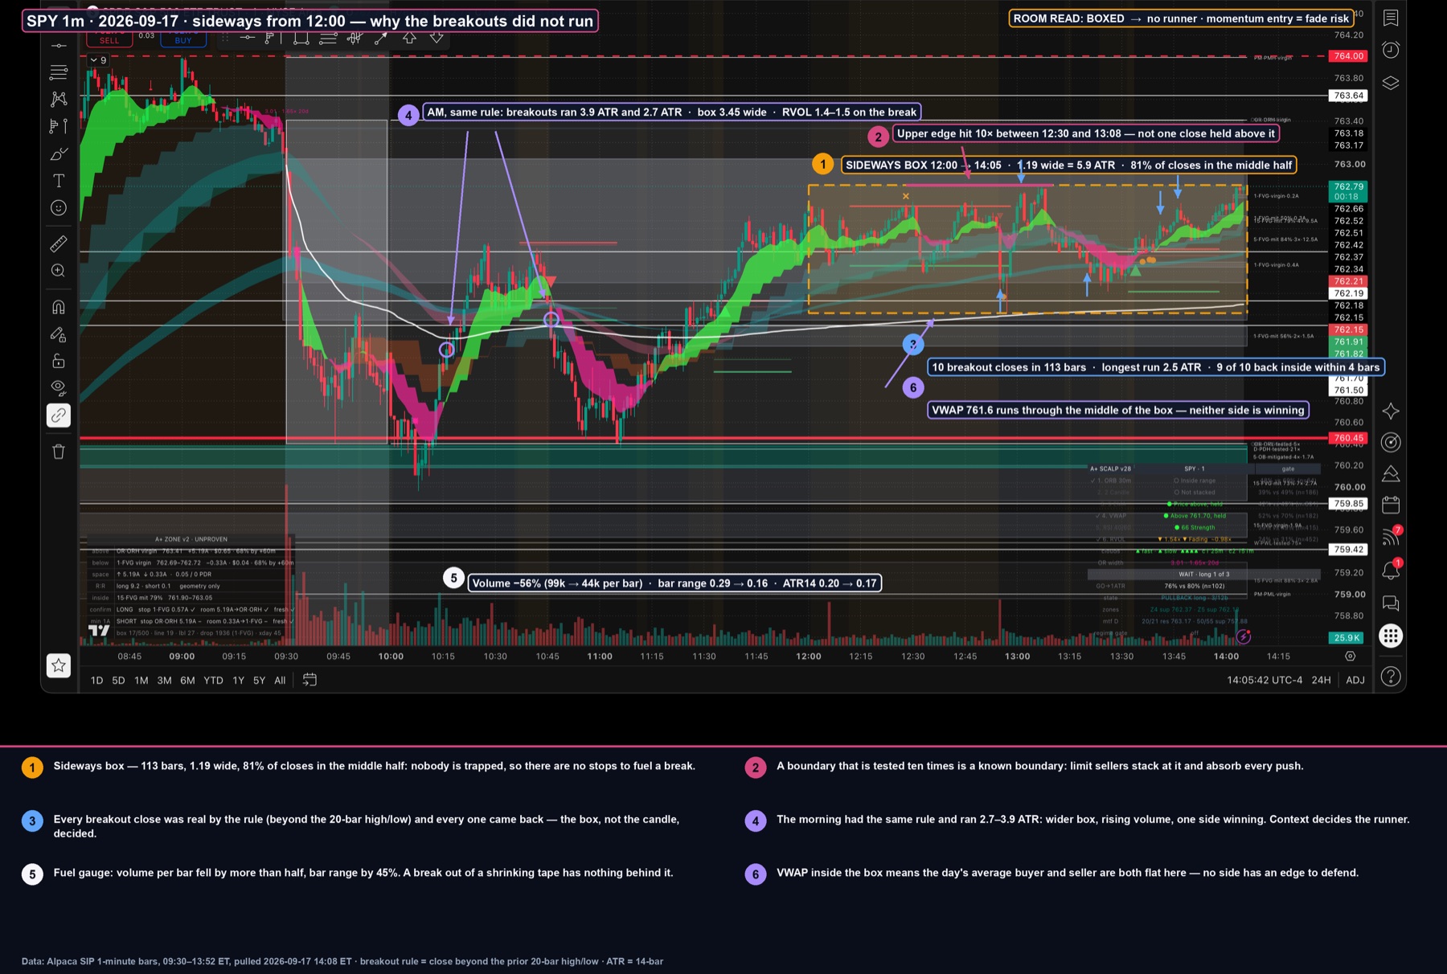Pick arrow down marker in floating toolbar
The image size is (1447, 974).
[437, 38]
